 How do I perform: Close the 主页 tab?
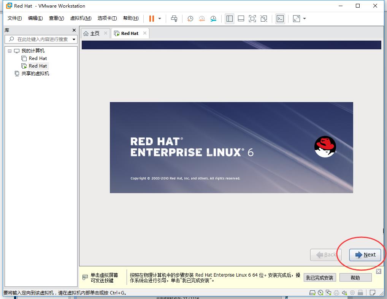106,33
